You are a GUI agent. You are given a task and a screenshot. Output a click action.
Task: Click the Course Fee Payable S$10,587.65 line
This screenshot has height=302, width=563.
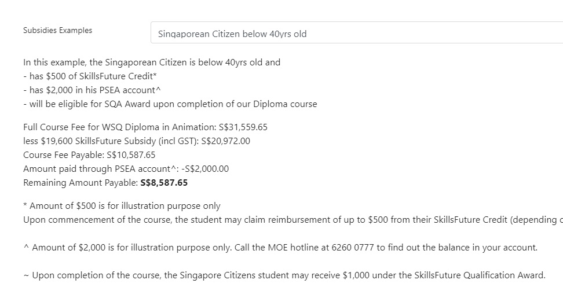(89, 155)
